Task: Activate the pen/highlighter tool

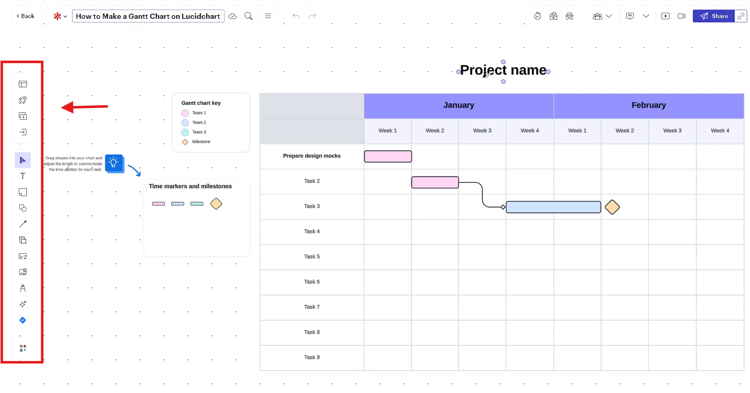Action: coord(23,288)
